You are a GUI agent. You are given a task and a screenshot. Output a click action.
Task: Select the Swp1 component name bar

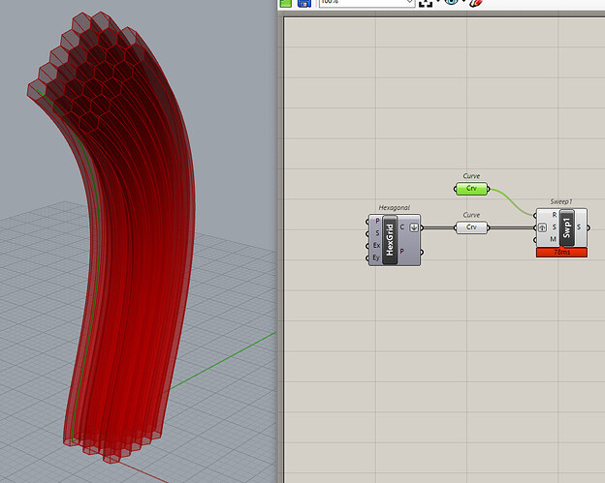[566, 227]
